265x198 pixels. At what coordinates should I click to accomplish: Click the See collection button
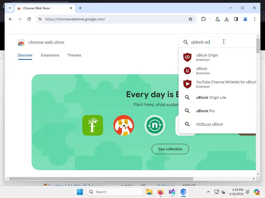tap(170, 149)
